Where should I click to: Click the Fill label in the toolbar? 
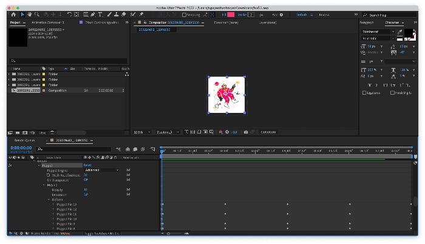tap(224, 15)
